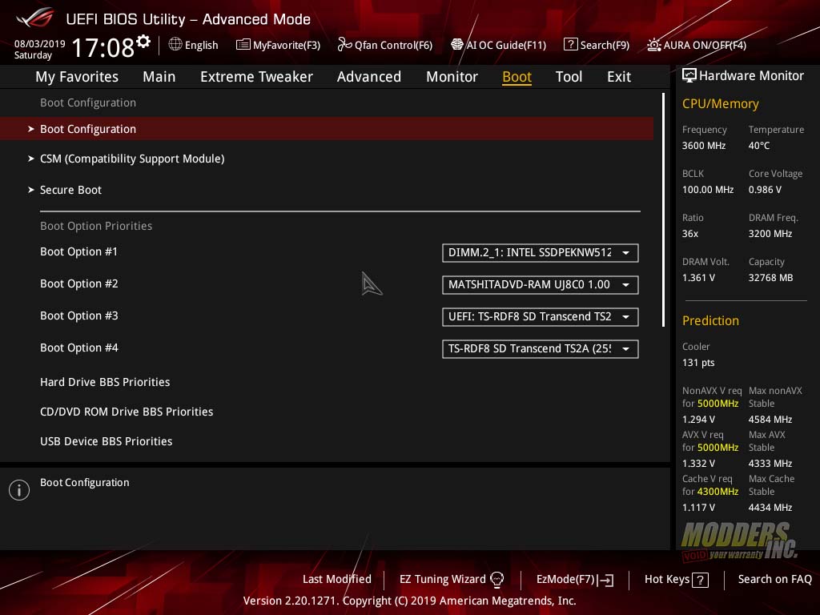Viewport: 820px width, 615px height.
Task: Click the AI OC Guide brain icon
Action: click(457, 45)
